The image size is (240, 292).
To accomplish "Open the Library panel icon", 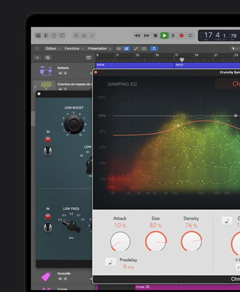I will coord(38,36).
